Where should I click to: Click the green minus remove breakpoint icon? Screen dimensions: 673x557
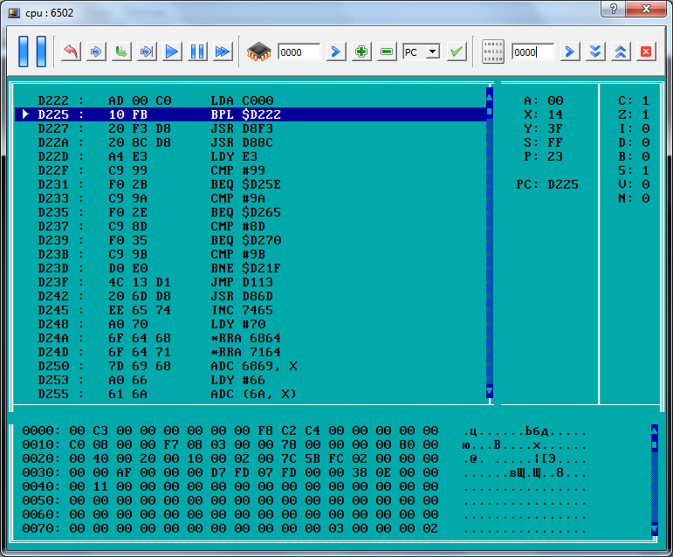(387, 52)
